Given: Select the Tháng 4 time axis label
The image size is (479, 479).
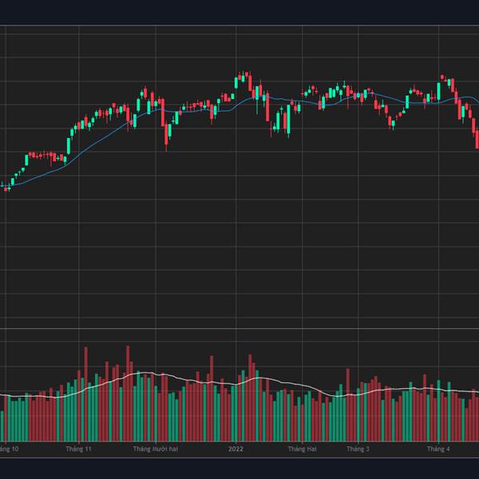Looking at the screenshot, I should point(438,449).
